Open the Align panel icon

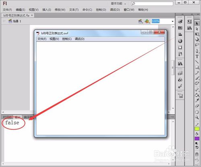coord(180,35)
